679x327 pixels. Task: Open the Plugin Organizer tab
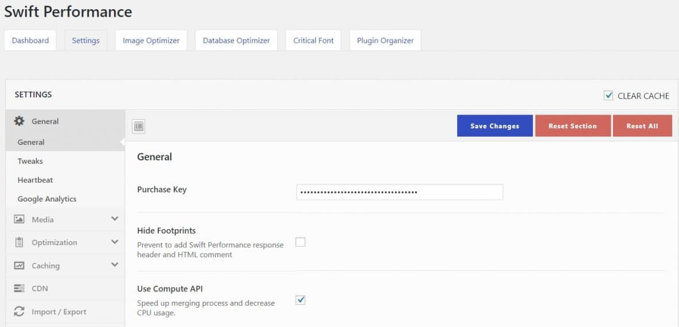tap(385, 40)
